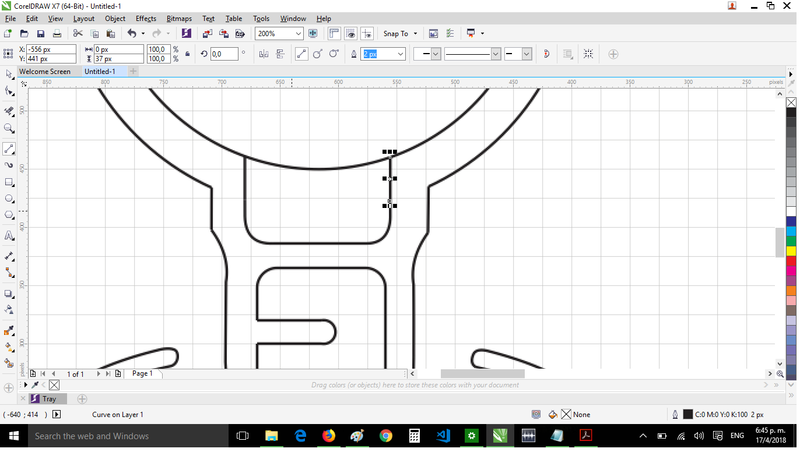Viewport: 807px width, 452px height.
Task: Open the line style dropdown
Action: click(496, 54)
